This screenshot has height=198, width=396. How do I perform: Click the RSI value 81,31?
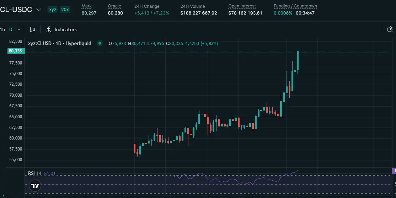pos(50,173)
